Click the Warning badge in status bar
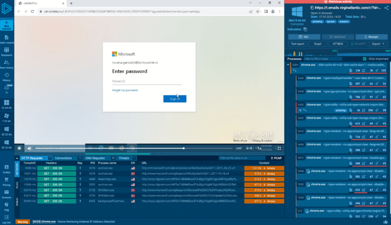The image size is (391, 225). [x=22, y=222]
